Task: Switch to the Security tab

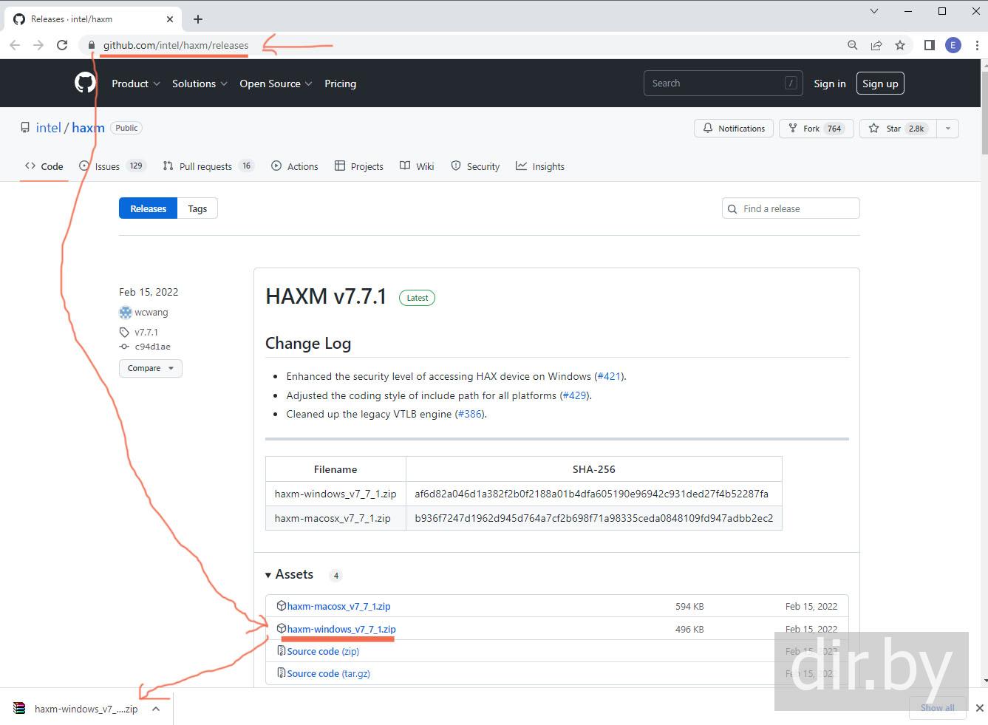Action: click(x=475, y=166)
